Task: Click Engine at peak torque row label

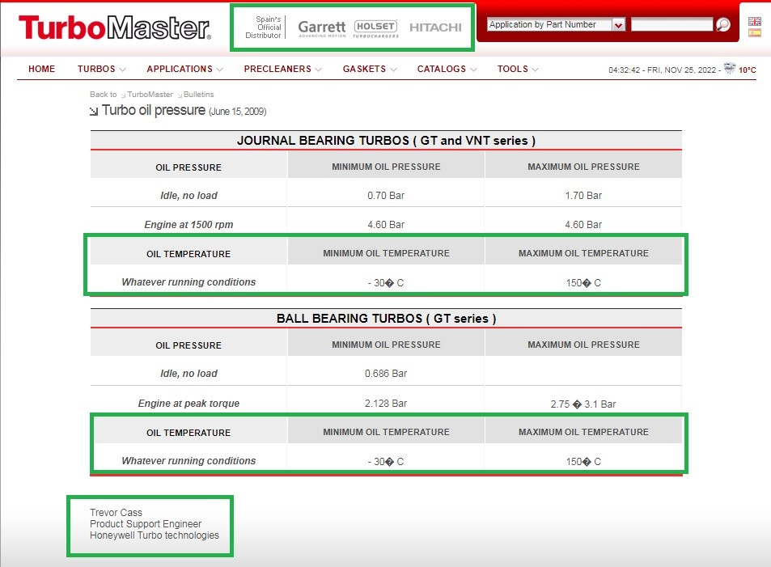Action: pyautogui.click(x=189, y=404)
